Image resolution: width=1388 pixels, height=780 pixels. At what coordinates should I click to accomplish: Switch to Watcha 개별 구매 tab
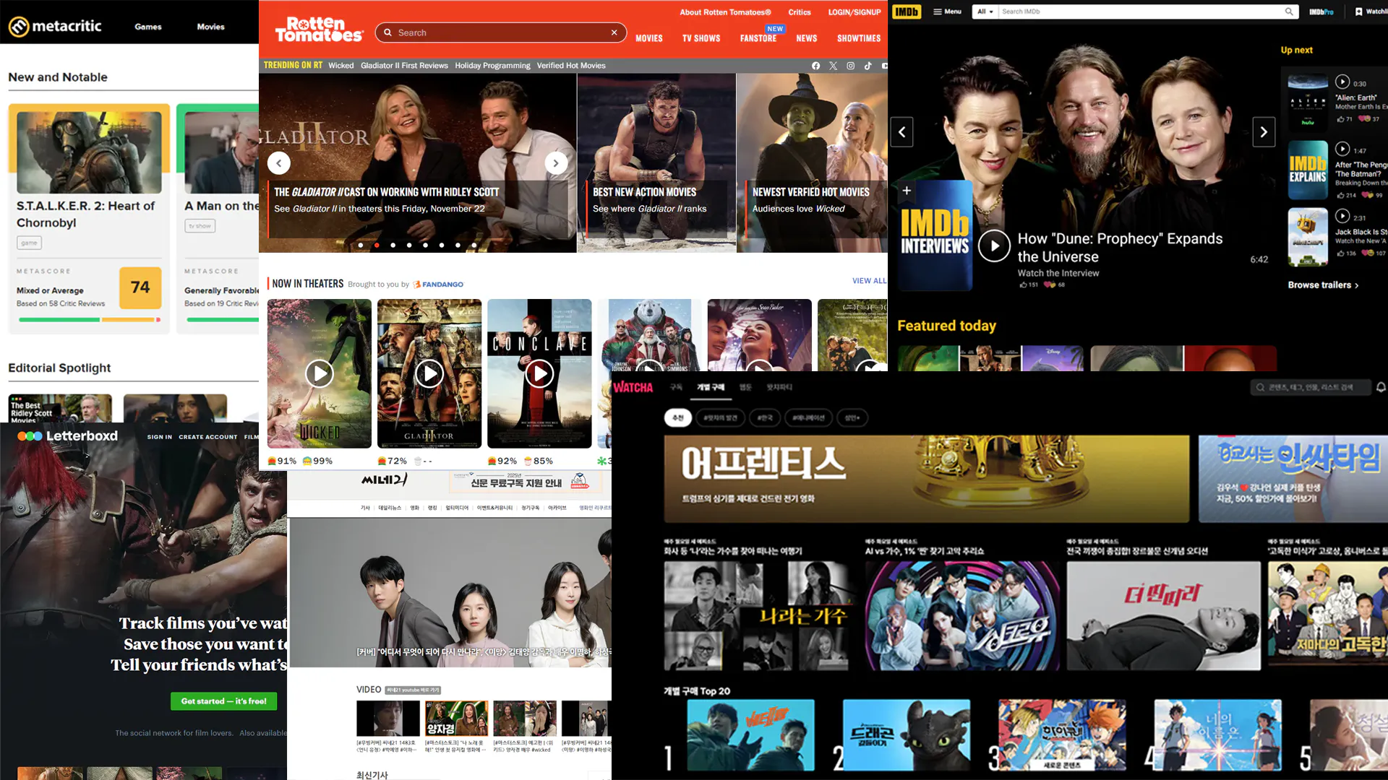711,387
